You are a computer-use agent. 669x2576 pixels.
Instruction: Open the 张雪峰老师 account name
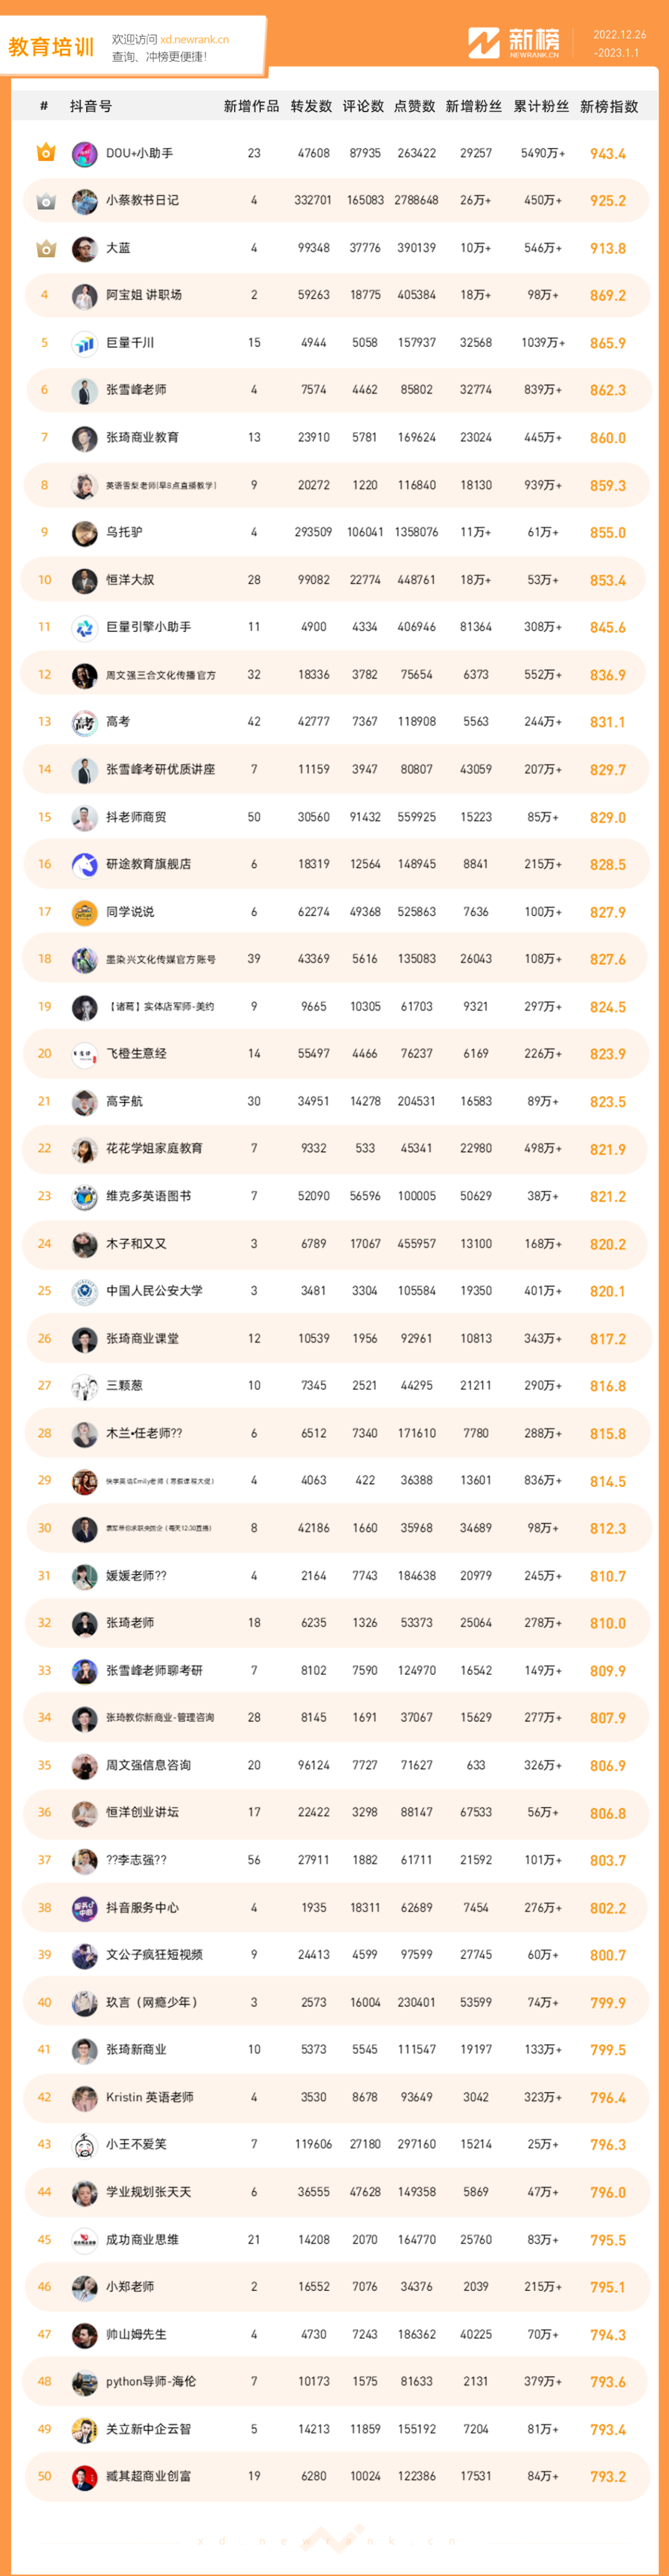[136, 390]
